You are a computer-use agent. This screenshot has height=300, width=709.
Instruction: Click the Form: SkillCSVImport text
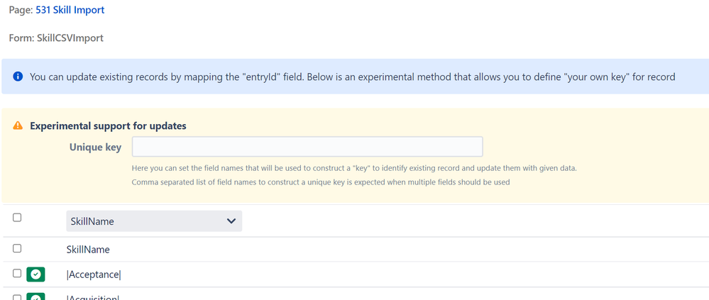click(56, 38)
